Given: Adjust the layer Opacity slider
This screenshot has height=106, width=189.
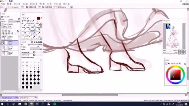Looking at the screenshot, I should [14, 21].
